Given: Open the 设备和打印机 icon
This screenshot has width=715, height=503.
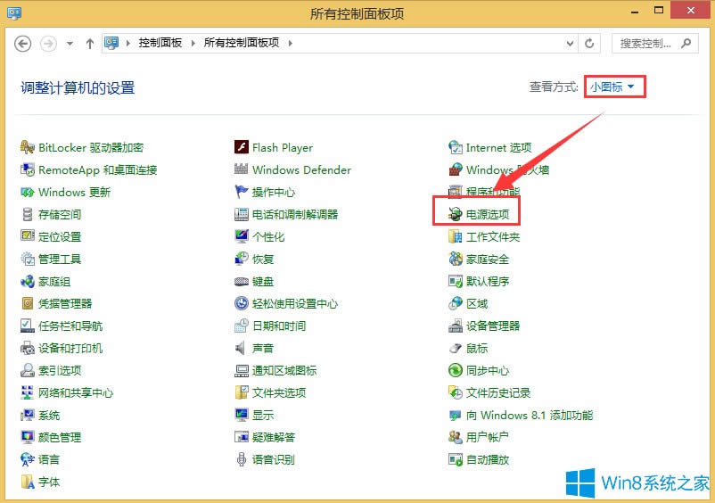Looking at the screenshot, I should (28, 349).
